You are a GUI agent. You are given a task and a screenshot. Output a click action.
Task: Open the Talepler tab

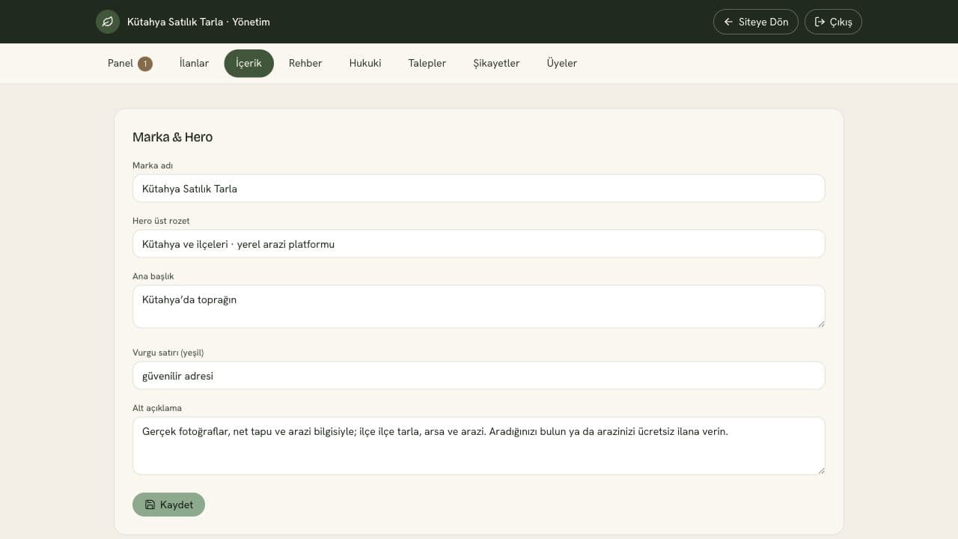coord(427,64)
